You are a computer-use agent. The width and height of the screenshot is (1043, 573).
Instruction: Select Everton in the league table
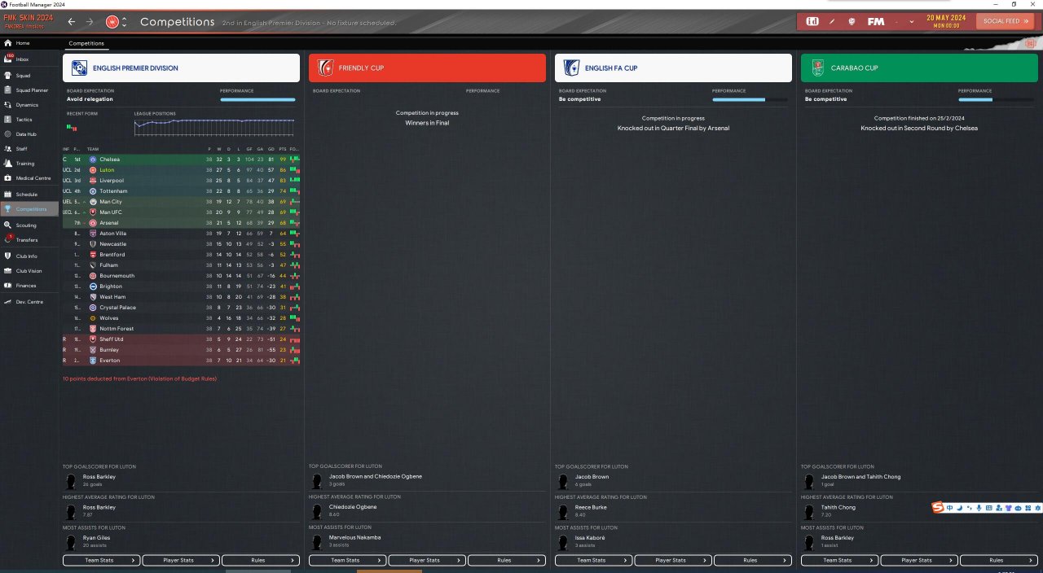[182, 361]
